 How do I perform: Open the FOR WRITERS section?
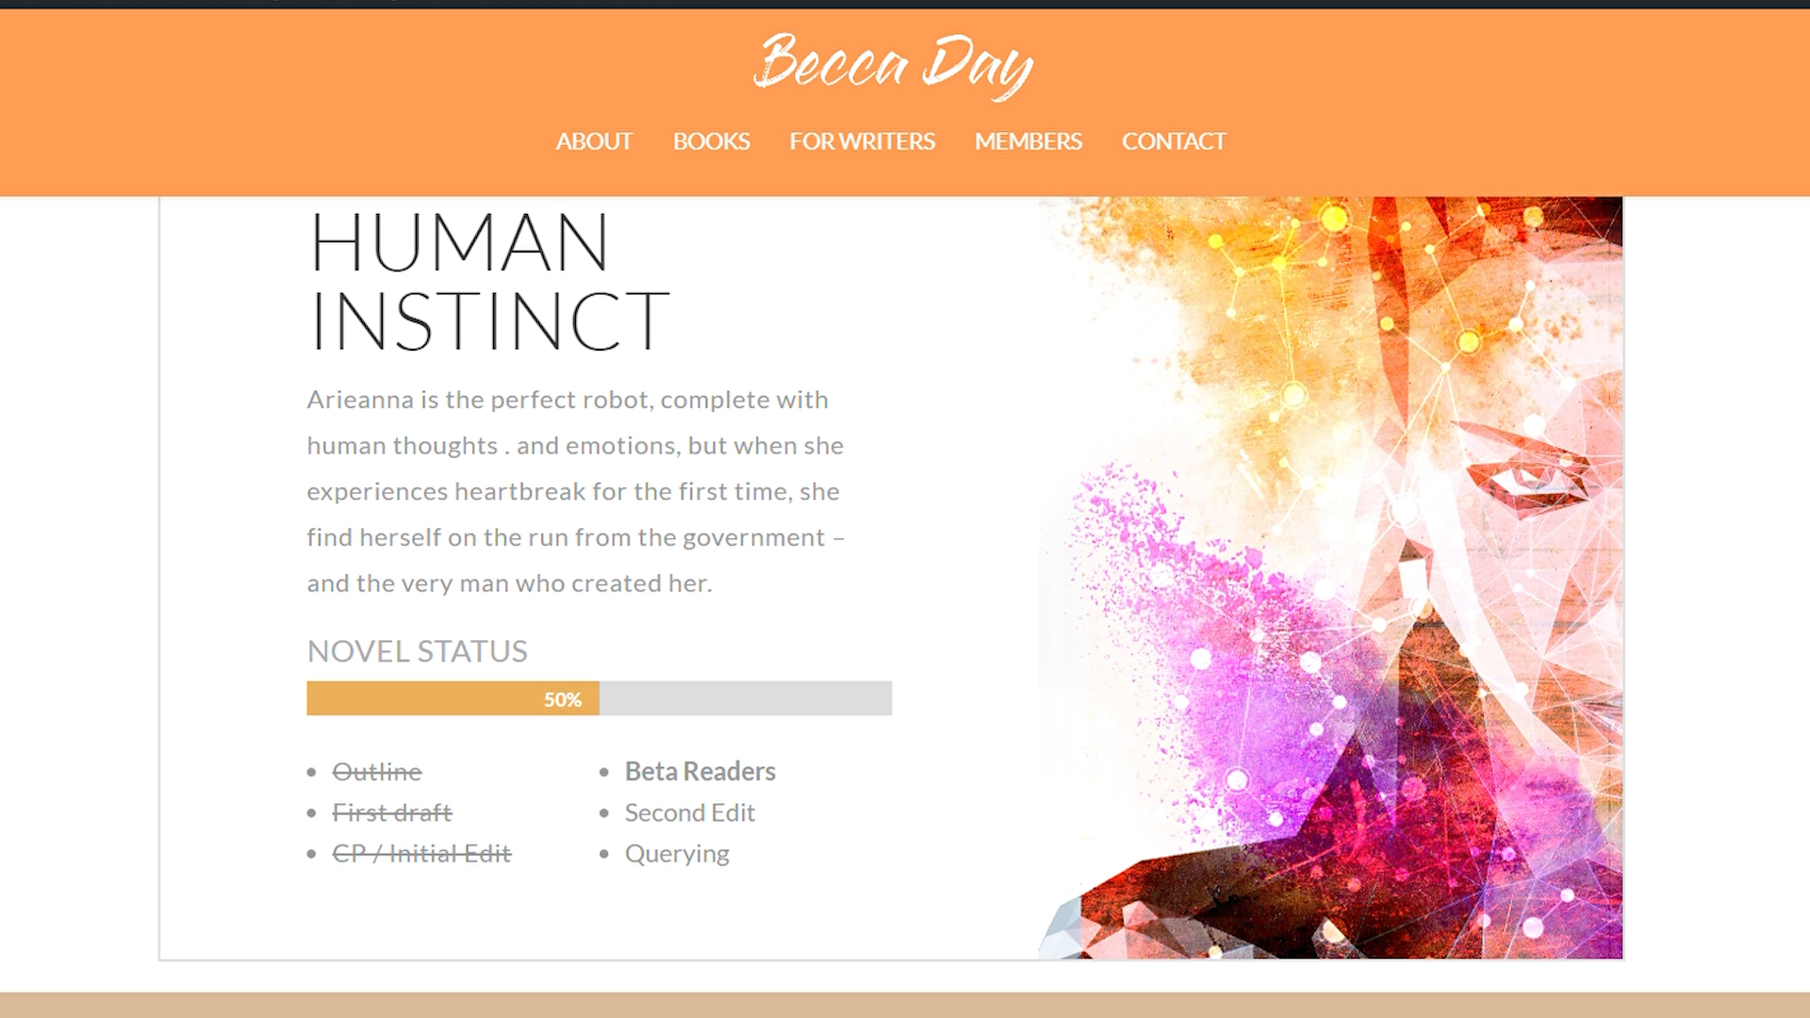click(862, 140)
